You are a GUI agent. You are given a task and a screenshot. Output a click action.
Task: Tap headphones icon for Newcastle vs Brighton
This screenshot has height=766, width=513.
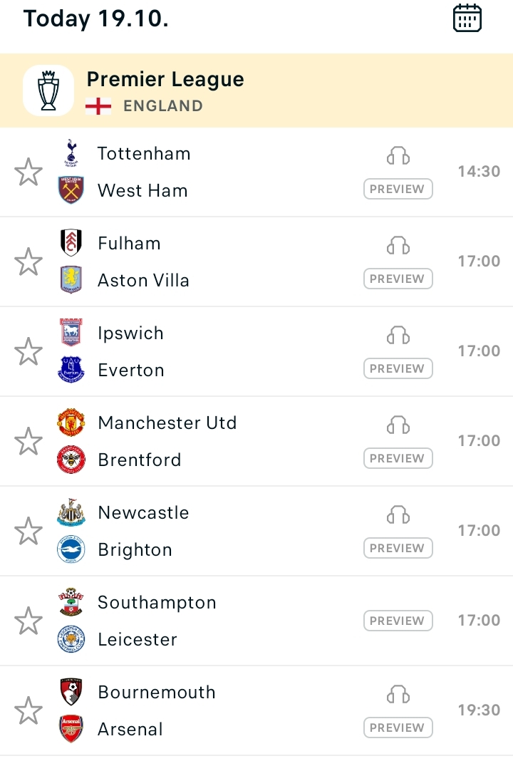[x=398, y=515]
